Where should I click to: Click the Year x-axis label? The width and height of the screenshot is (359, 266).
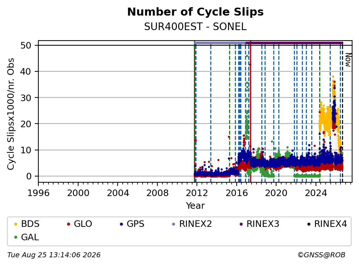(x=195, y=206)
